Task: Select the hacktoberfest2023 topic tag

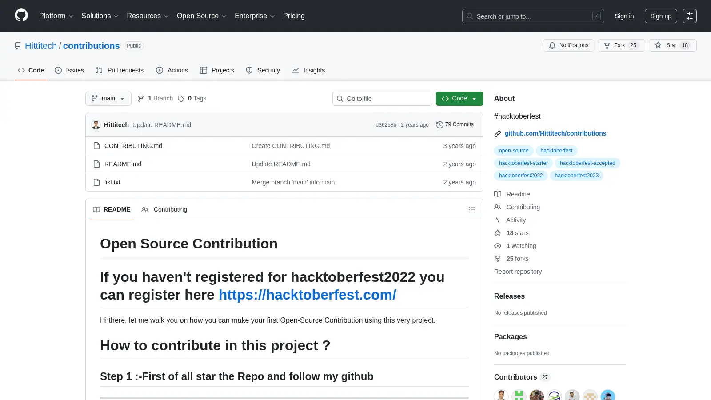Action: tap(576, 176)
